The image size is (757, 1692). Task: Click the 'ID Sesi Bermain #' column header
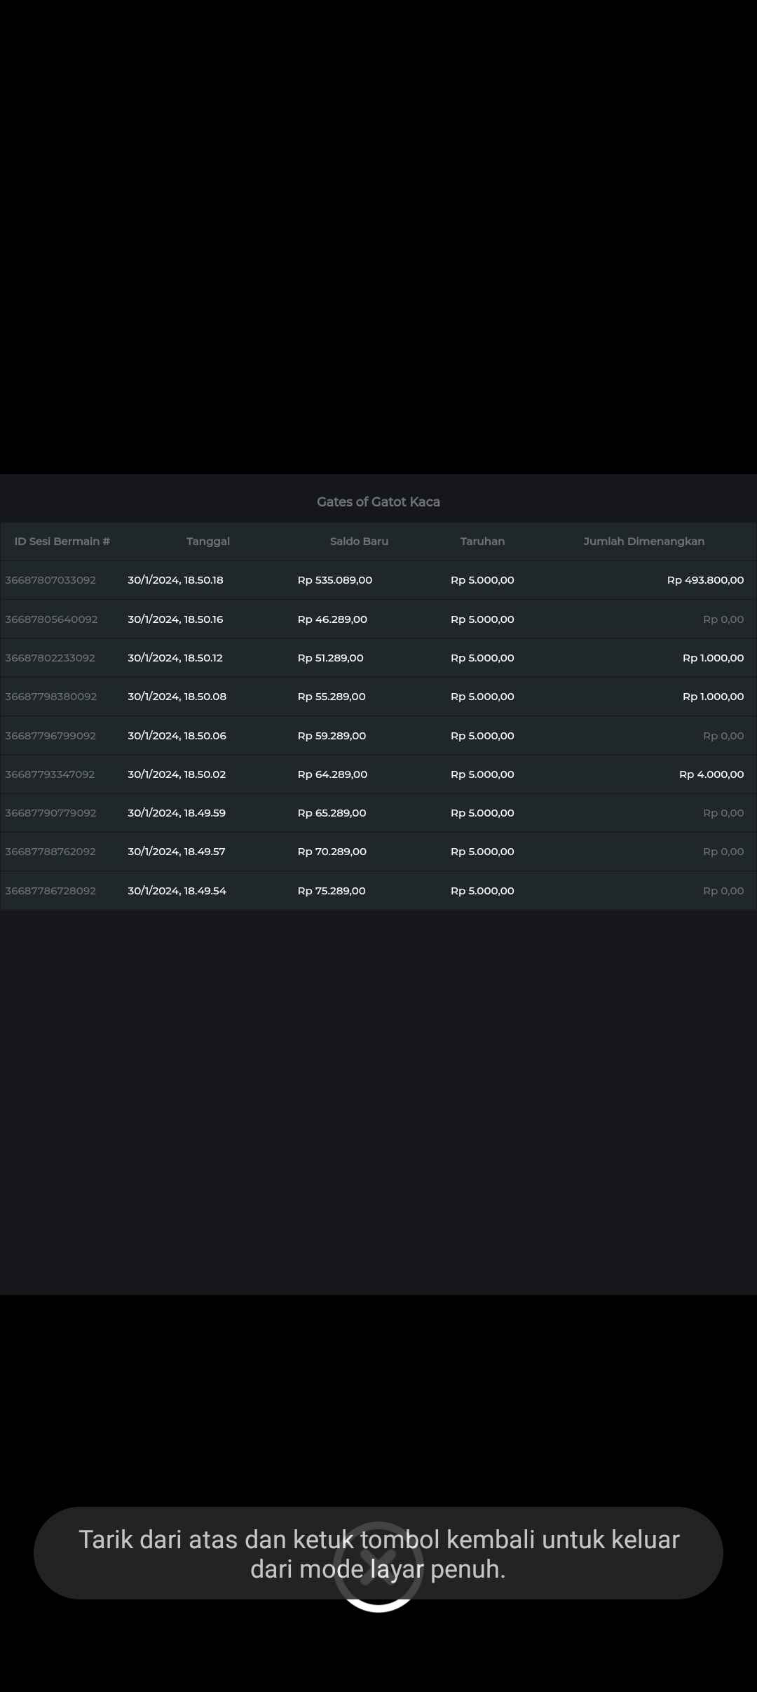point(62,541)
